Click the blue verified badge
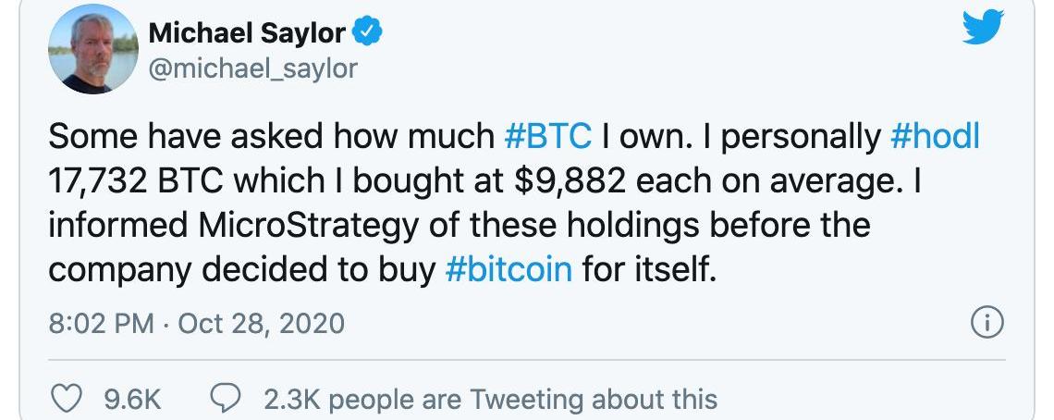Viewport: 1054px width, 420px height. (x=369, y=33)
